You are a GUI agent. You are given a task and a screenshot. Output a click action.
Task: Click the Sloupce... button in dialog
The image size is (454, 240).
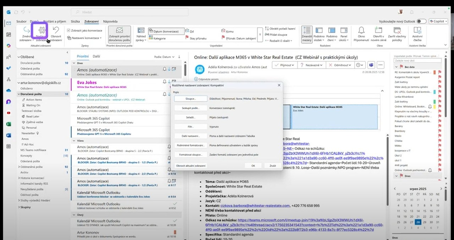190,99
